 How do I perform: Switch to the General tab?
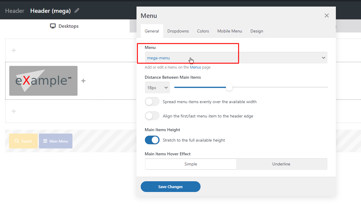[x=152, y=31]
